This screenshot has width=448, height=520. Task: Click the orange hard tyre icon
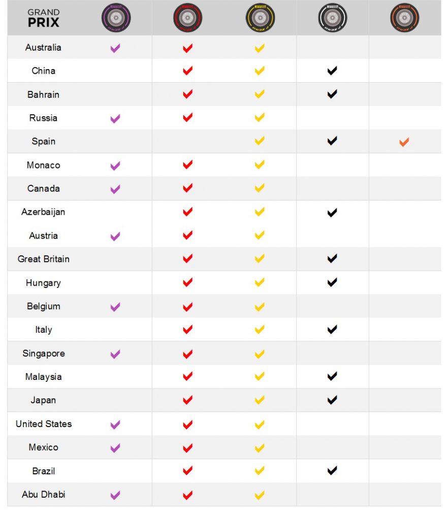tap(404, 18)
